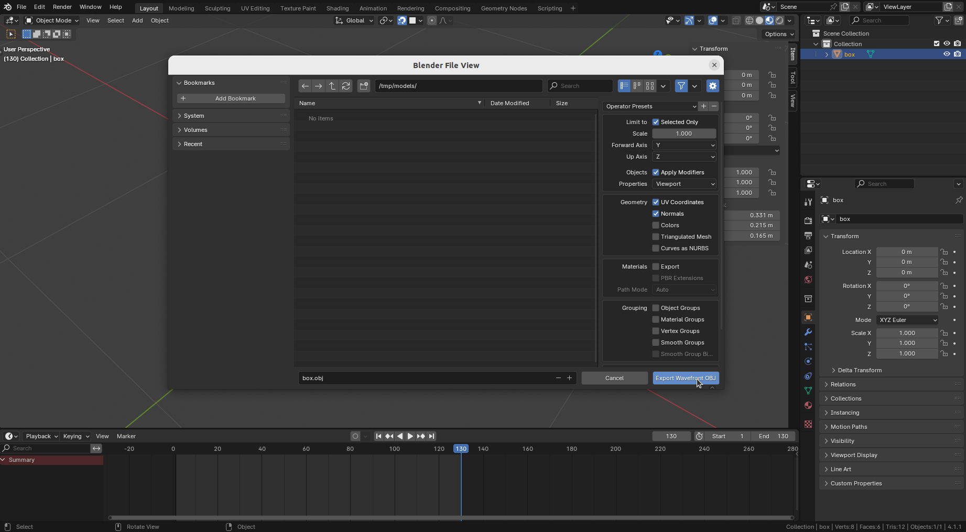Open the Object Mode dropdown

[x=52, y=20]
